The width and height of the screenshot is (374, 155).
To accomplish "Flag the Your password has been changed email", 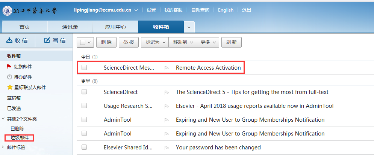I will click(x=167, y=147).
